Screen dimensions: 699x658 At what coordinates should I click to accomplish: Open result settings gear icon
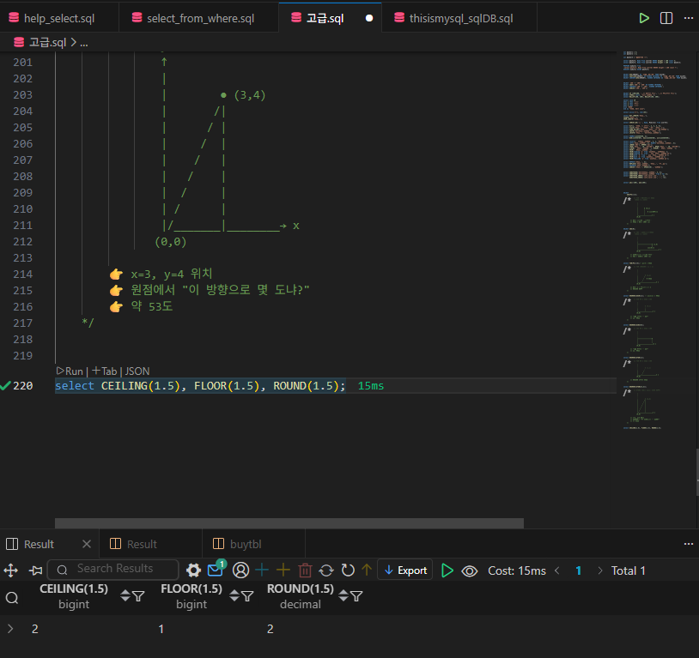point(193,570)
